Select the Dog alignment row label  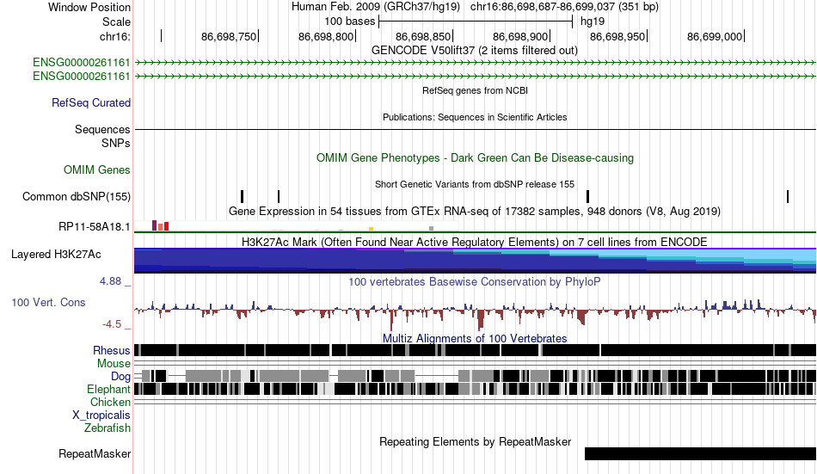pos(120,377)
